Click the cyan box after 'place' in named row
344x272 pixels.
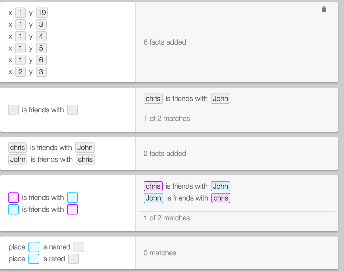click(x=34, y=247)
